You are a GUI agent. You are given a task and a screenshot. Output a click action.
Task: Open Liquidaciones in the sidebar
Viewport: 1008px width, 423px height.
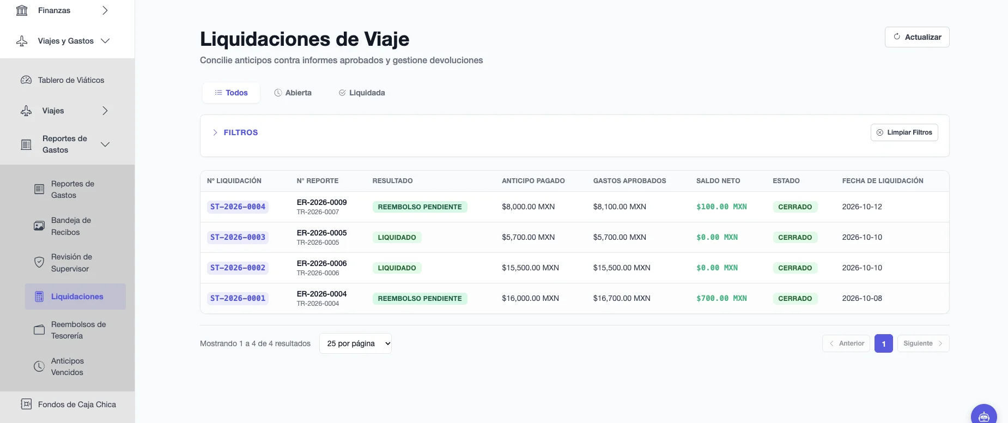[x=75, y=297]
